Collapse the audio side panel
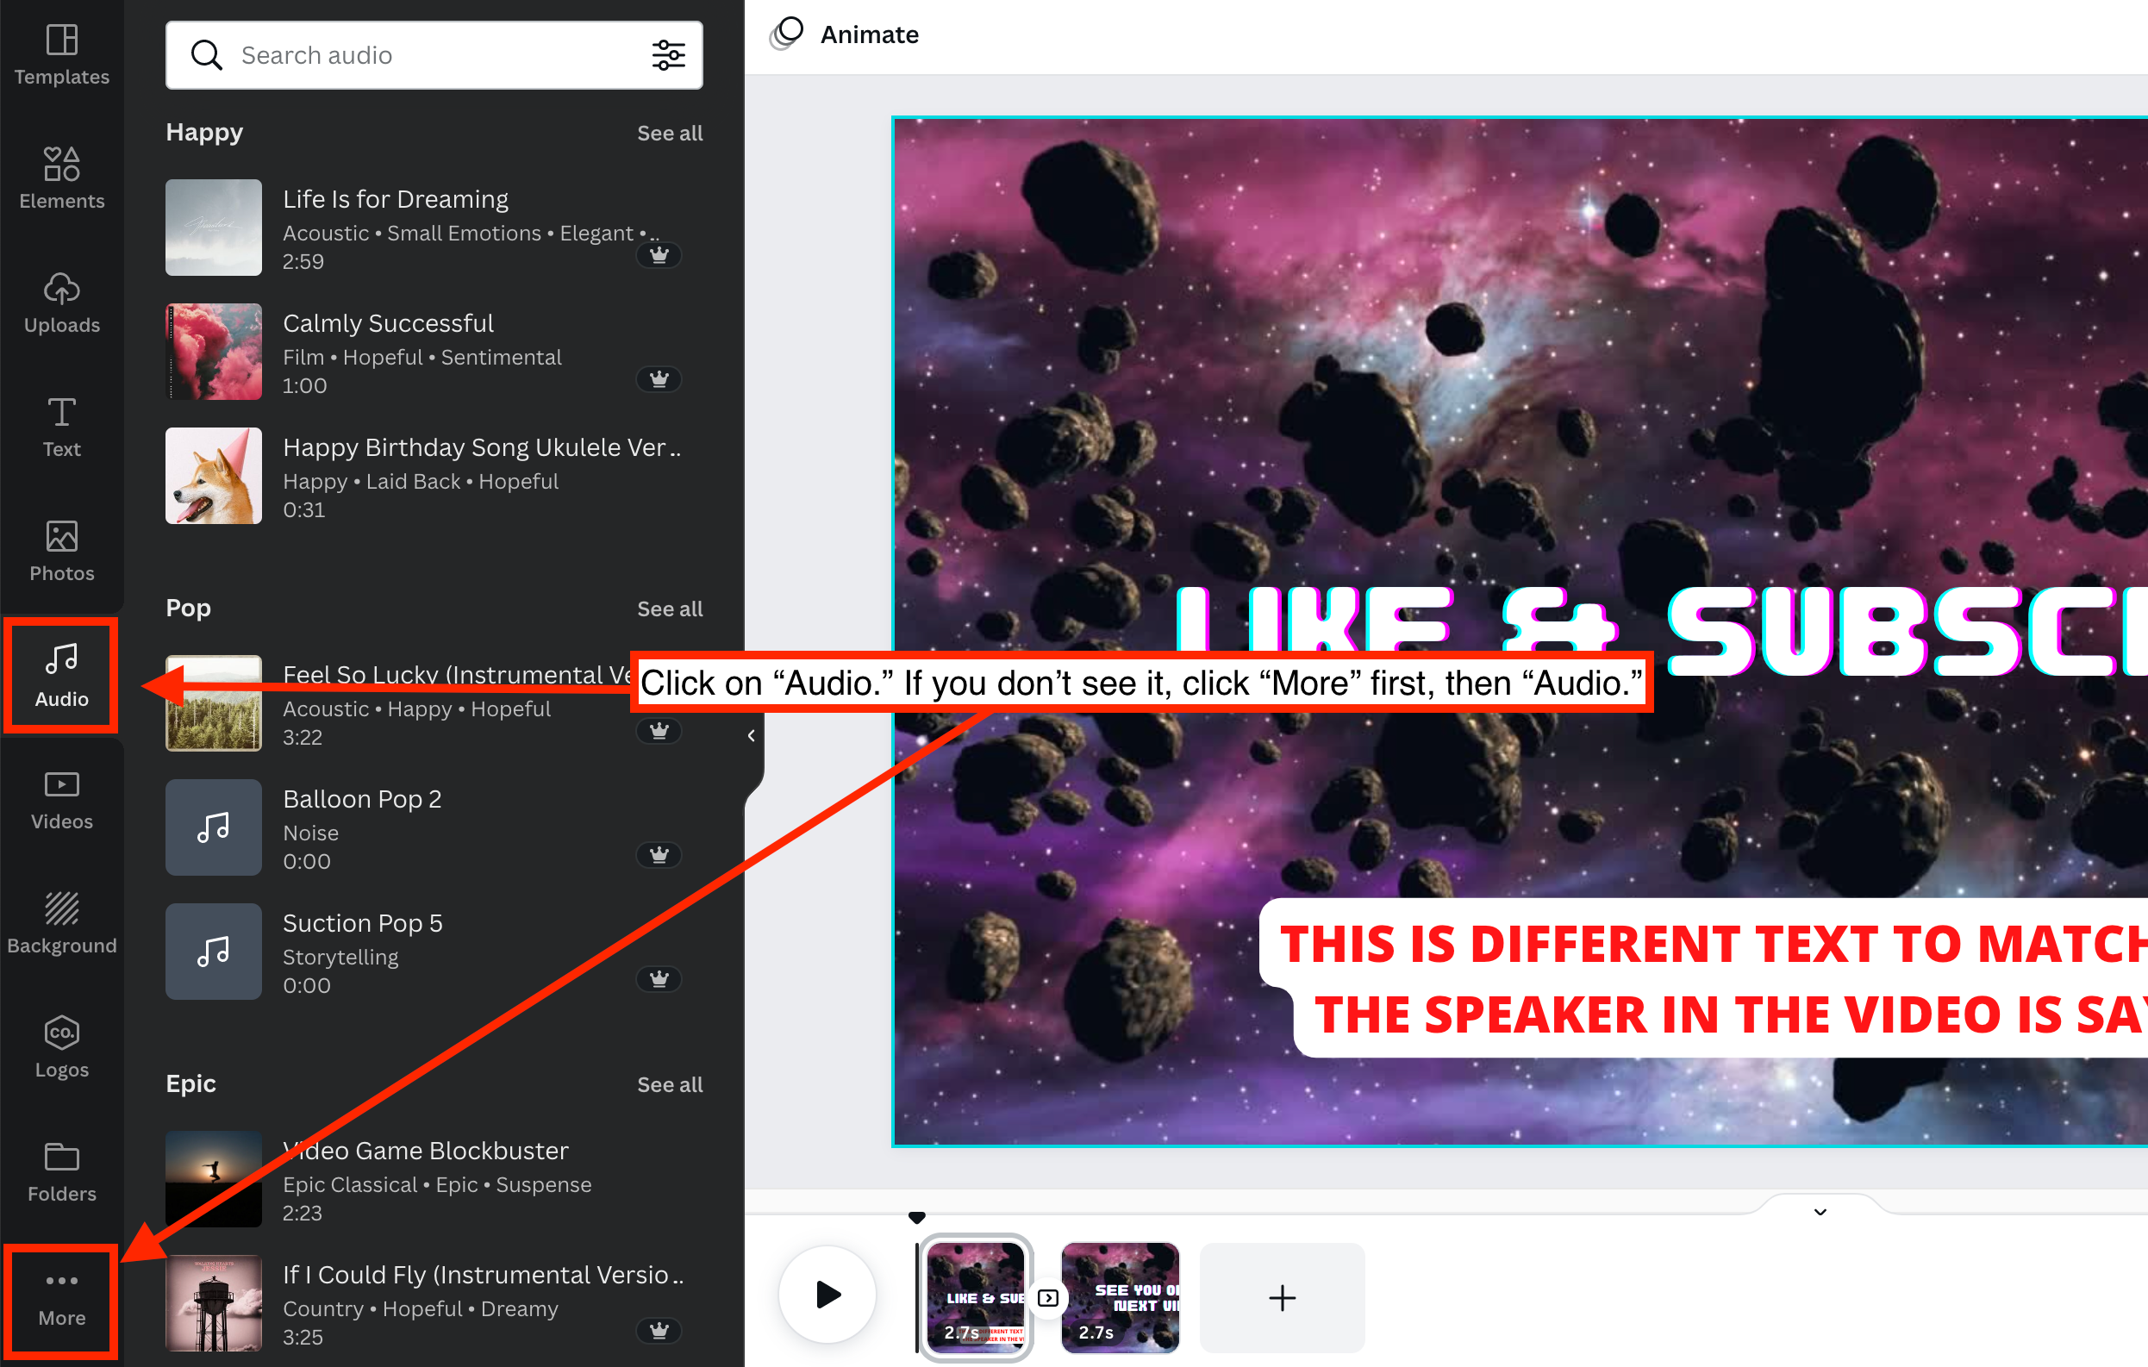The width and height of the screenshot is (2148, 1367). click(751, 736)
